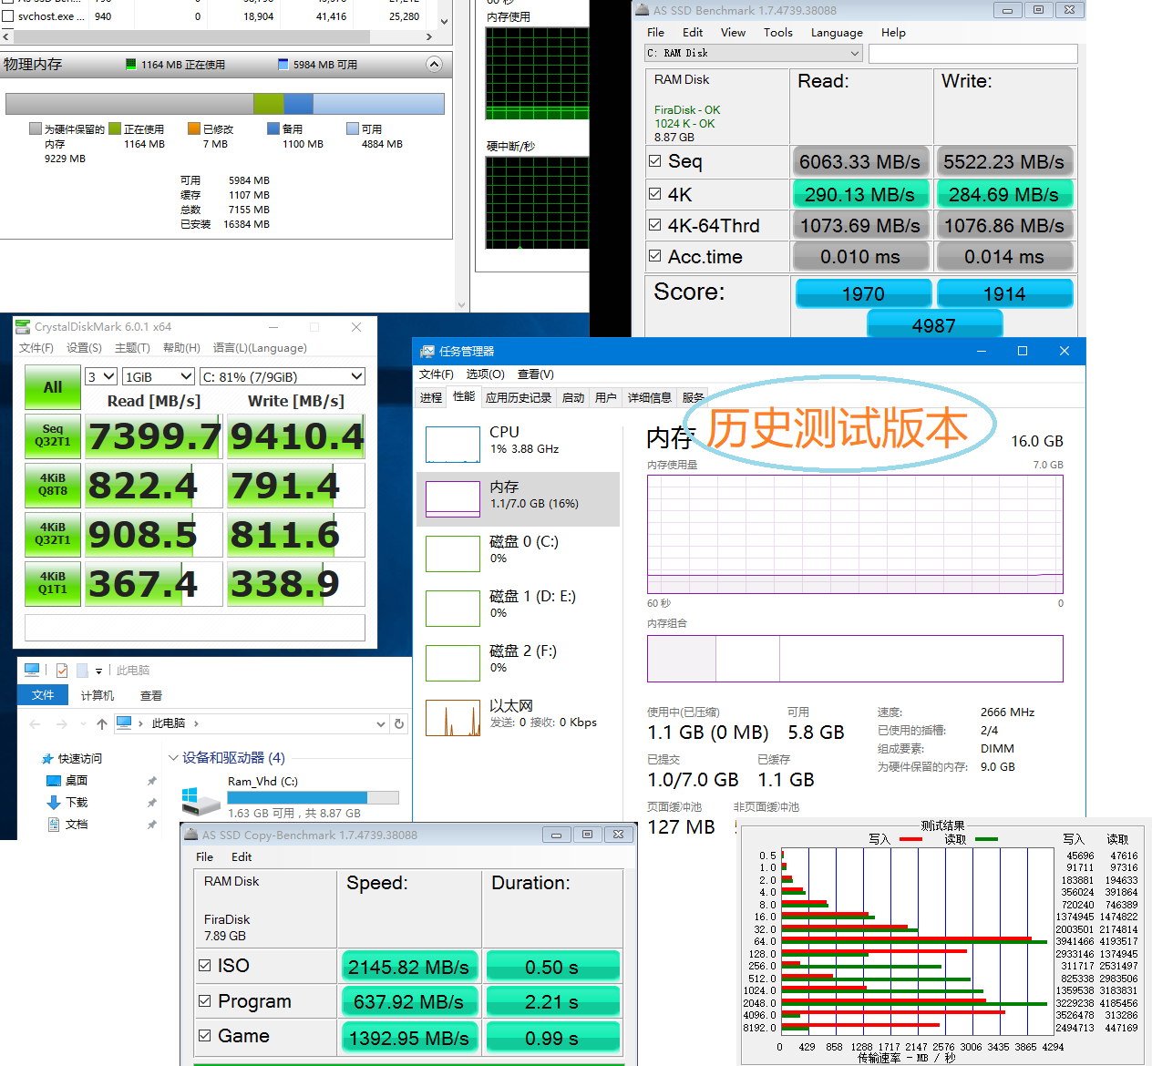Open the Ram_Vhd (C:) drive icon
The width and height of the screenshot is (1152, 1066).
coord(201,801)
